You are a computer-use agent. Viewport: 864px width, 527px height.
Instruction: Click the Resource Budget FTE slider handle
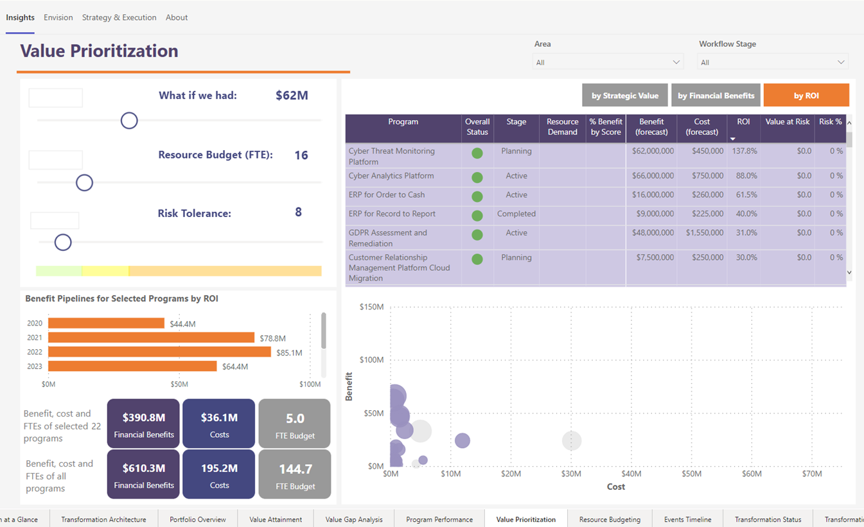tap(84, 183)
